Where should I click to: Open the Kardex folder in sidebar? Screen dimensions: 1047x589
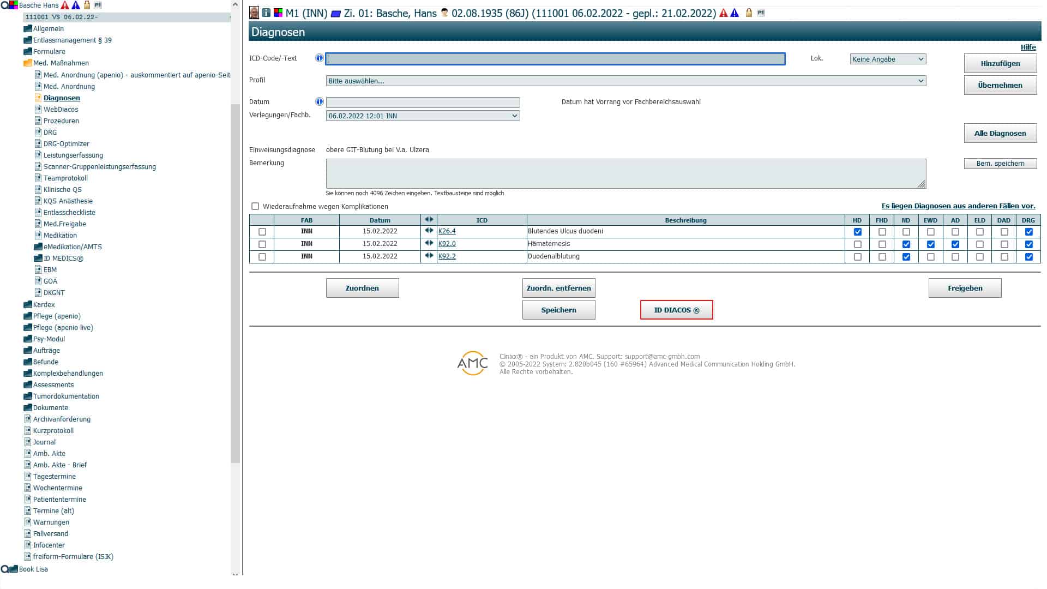click(44, 304)
